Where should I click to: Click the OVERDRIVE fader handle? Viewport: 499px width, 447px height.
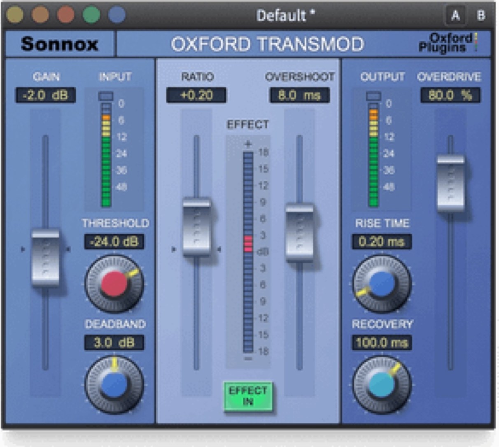point(450,184)
